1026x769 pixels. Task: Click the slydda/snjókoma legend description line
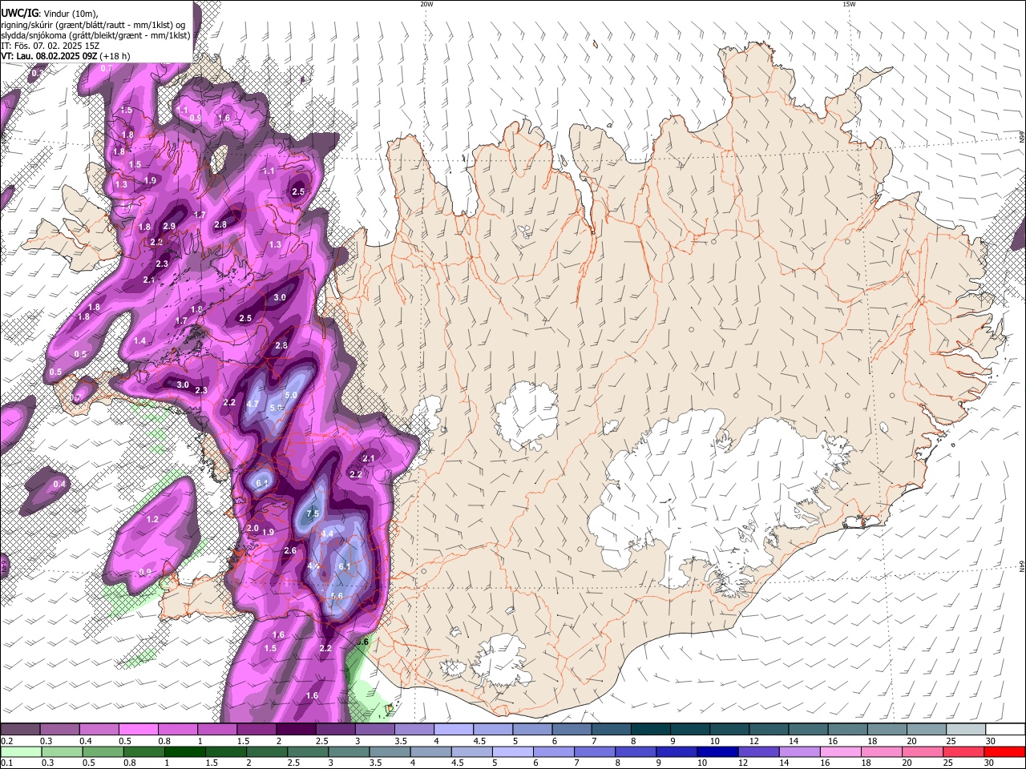95,35
